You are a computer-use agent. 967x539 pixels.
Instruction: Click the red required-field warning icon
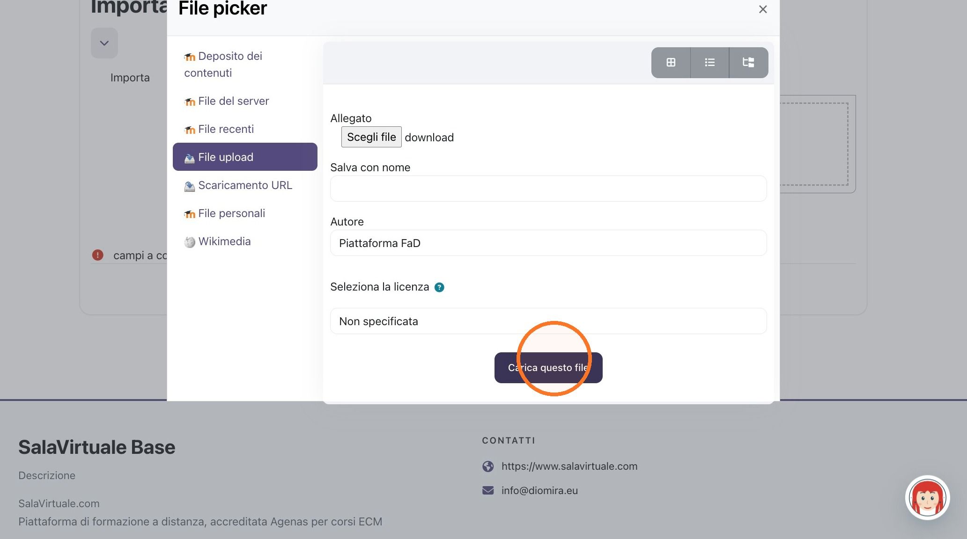tap(97, 255)
